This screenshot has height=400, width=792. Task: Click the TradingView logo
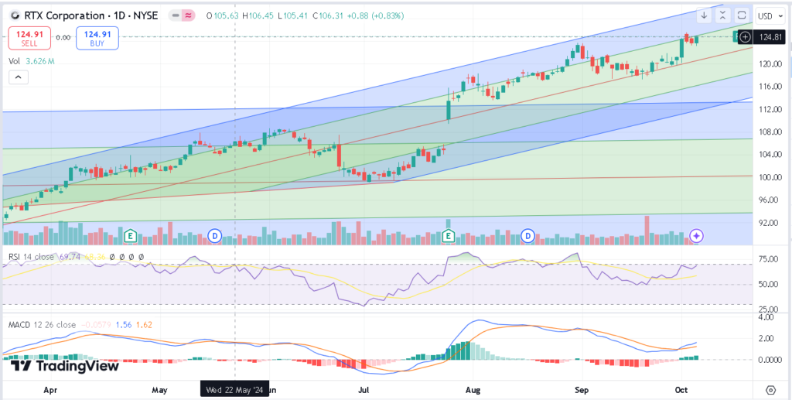click(65, 366)
